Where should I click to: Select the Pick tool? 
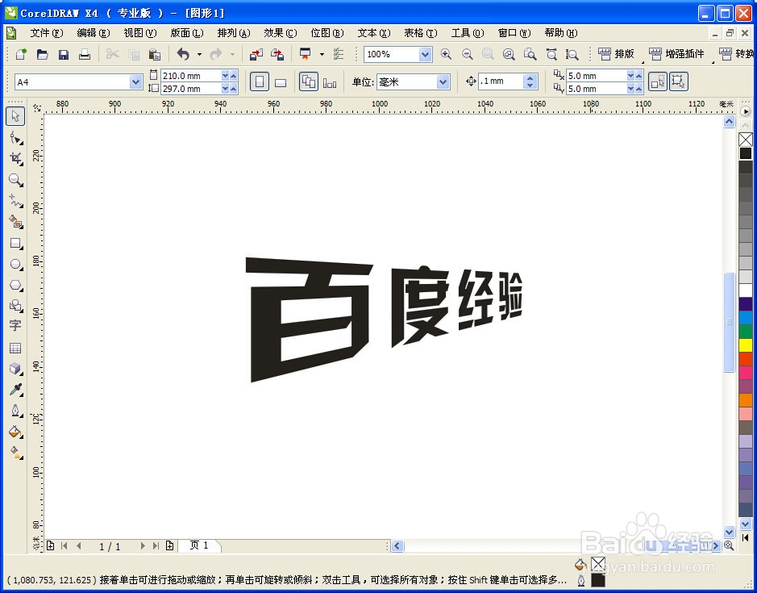click(x=15, y=116)
